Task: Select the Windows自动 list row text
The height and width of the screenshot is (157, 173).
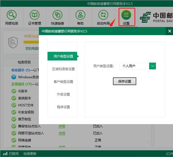Action: click(28, 77)
